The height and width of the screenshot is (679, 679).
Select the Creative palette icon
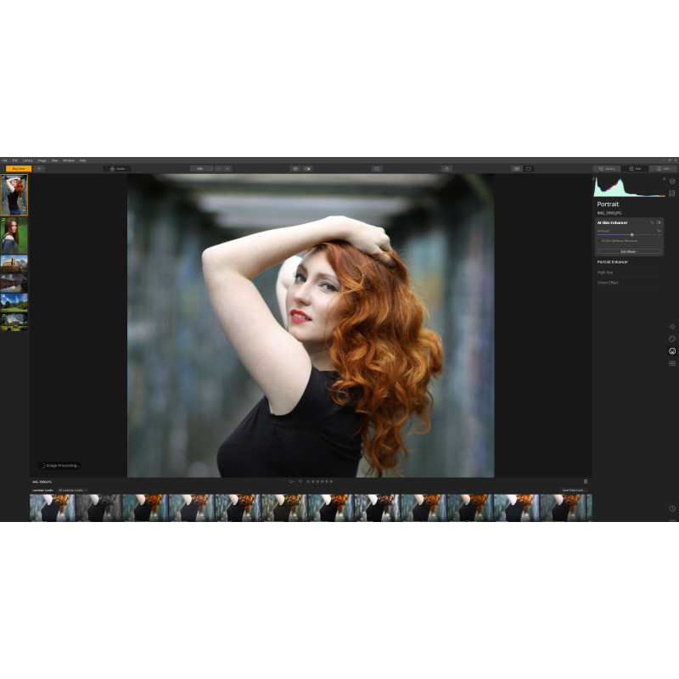click(x=672, y=339)
